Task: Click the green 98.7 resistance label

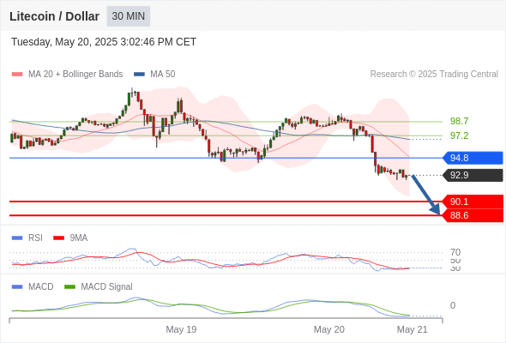Action: (459, 121)
